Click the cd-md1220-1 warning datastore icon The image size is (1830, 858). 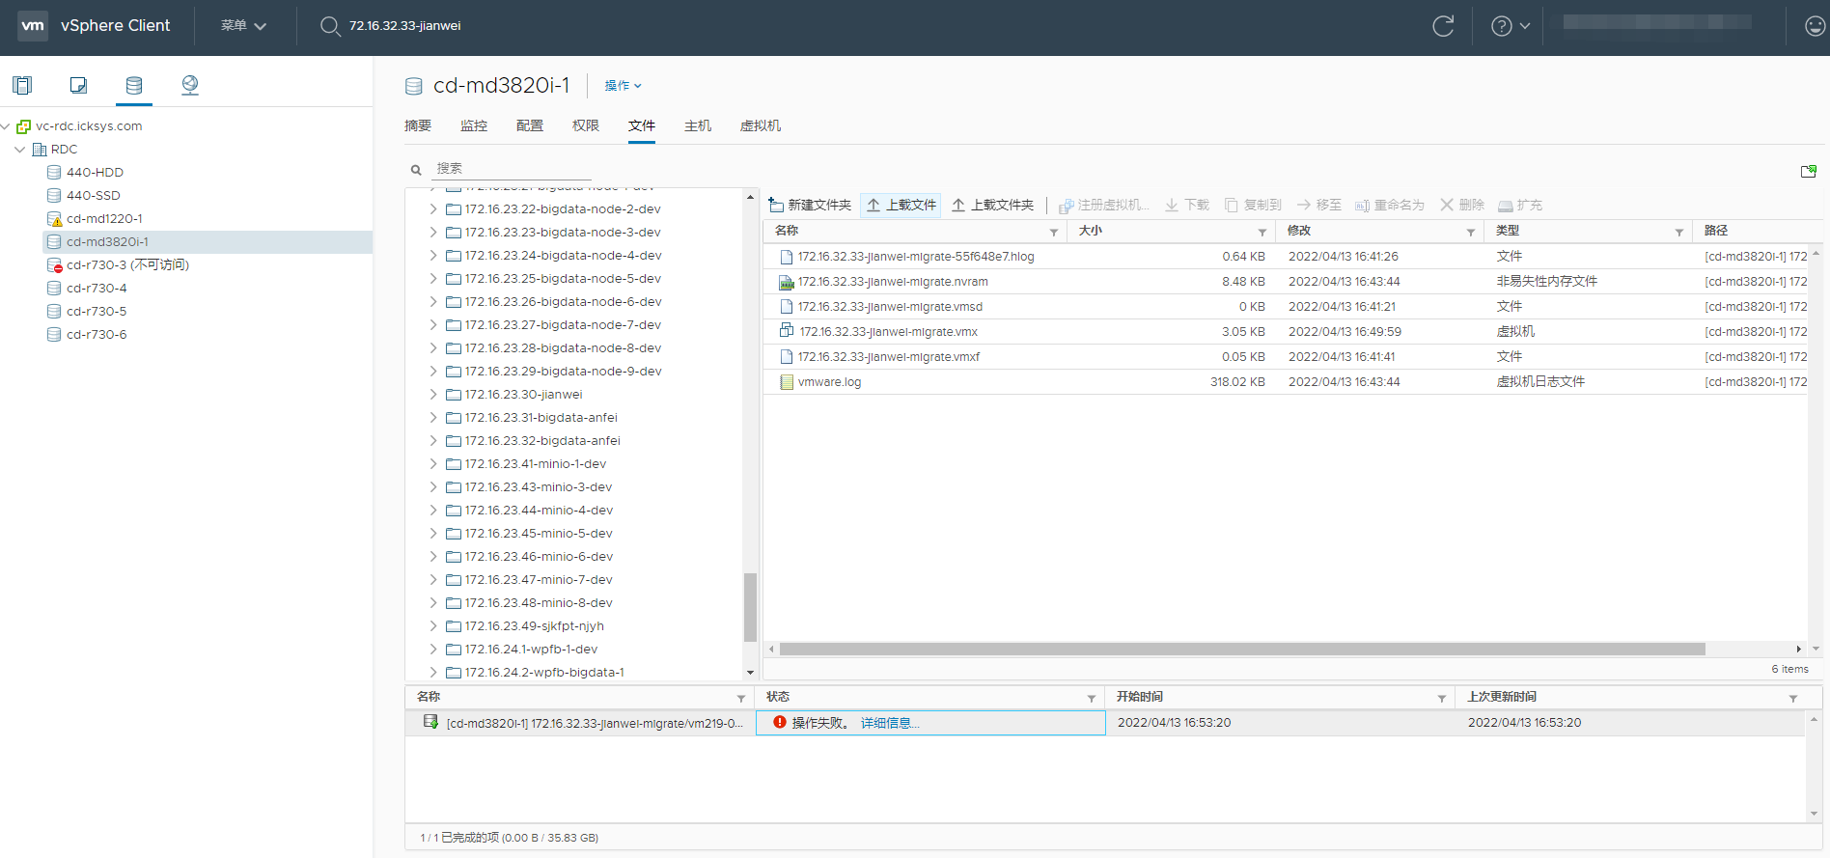point(55,219)
